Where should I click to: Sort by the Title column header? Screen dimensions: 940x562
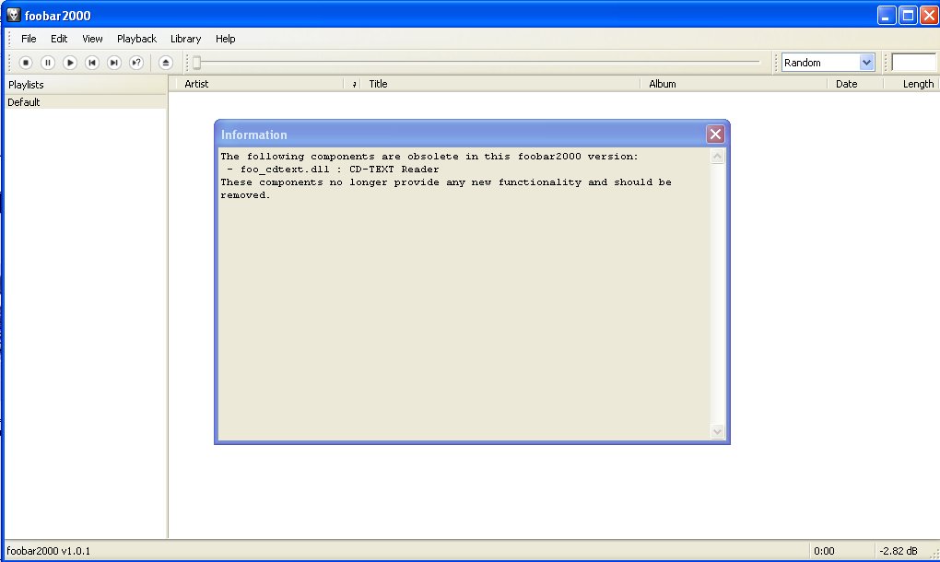[x=502, y=84]
